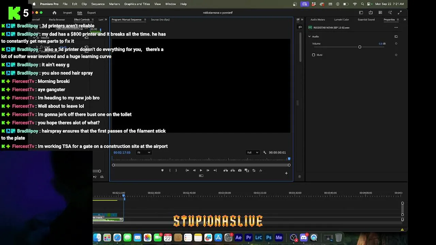The image size is (436, 245).
Task: Toggle full screen using the arrows icon
Action: coord(400,13)
